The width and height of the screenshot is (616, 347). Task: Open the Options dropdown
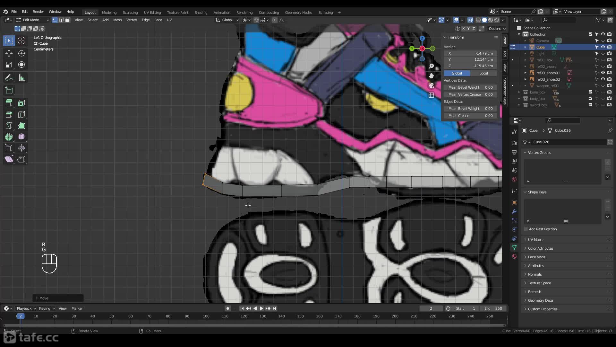pyautogui.click(x=497, y=29)
